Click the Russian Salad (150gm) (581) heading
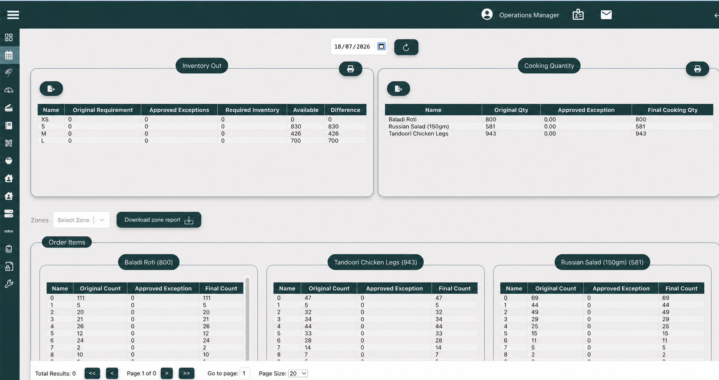Image resolution: width=719 pixels, height=380 pixels. (x=602, y=262)
